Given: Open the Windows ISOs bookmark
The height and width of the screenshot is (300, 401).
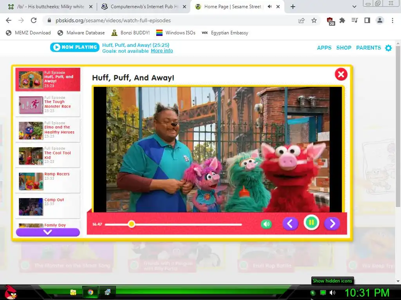Looking at the screenshot, I should pos(176,33).
